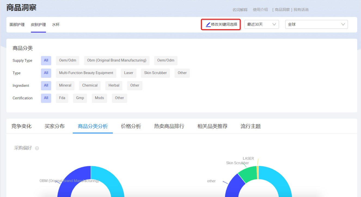This screenshot has height=197, width=361.
Task: Click the LASER chart label
Action: 248,158
